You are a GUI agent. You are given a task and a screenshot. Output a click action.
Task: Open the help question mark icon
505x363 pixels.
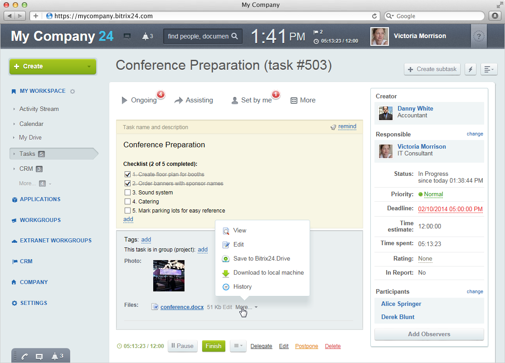(x=479, y=37)
